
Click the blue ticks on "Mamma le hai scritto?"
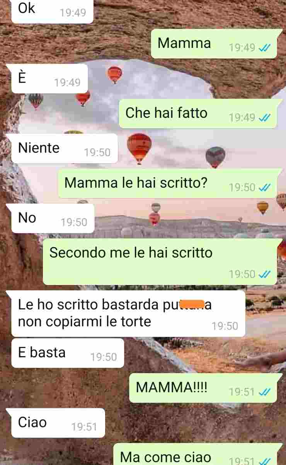(265, 188)
